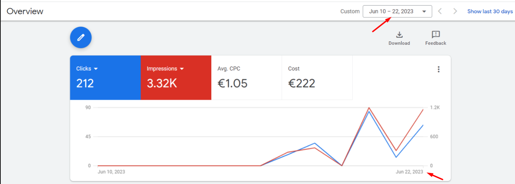Click the €1.05 value
This screenshot has height=184, width=515.
(233, 83)
